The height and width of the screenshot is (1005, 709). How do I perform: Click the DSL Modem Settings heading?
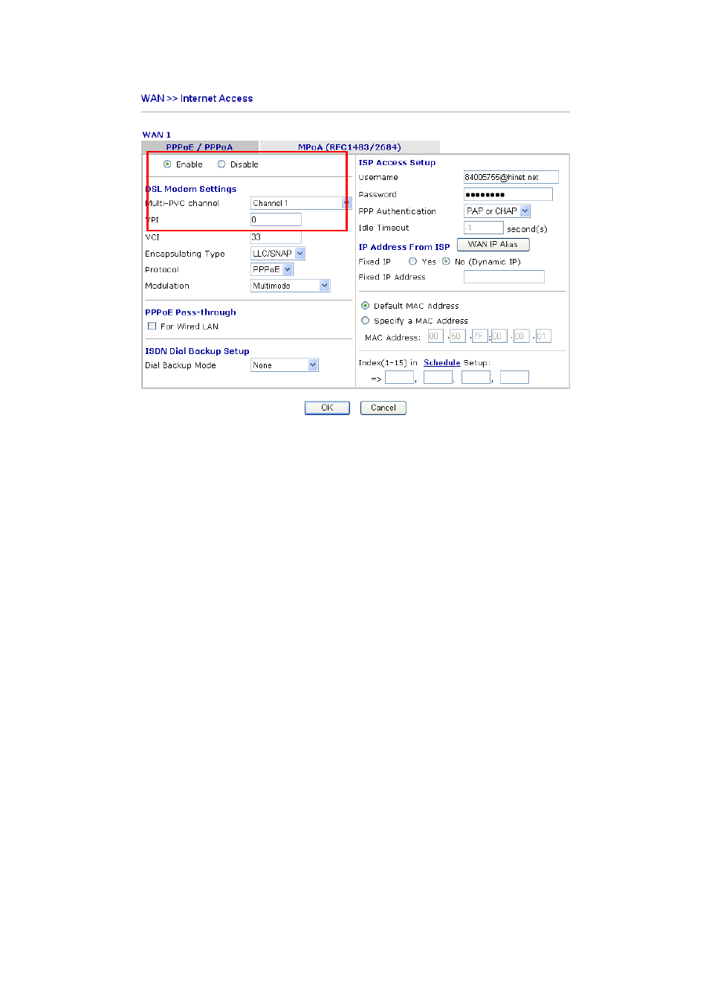point(190,189)
